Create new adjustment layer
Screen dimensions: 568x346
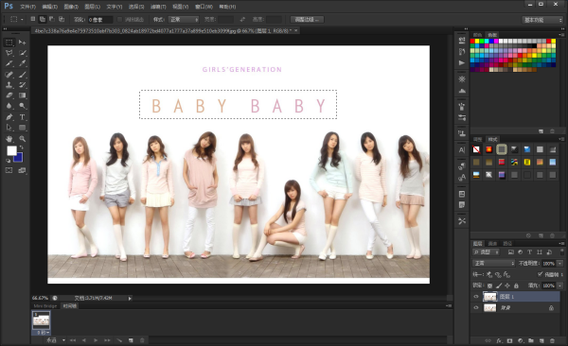(x=521, y=341)
